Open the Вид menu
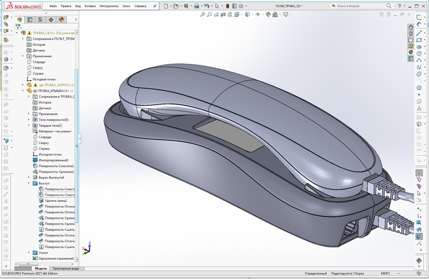This screenshot has height=279, width=429. pos(78,6)
